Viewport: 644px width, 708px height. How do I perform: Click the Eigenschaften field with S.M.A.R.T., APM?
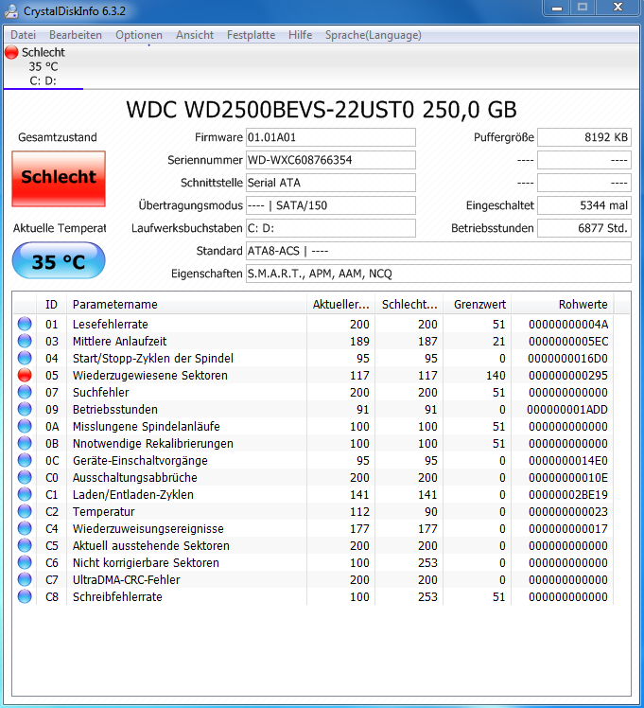439,274
